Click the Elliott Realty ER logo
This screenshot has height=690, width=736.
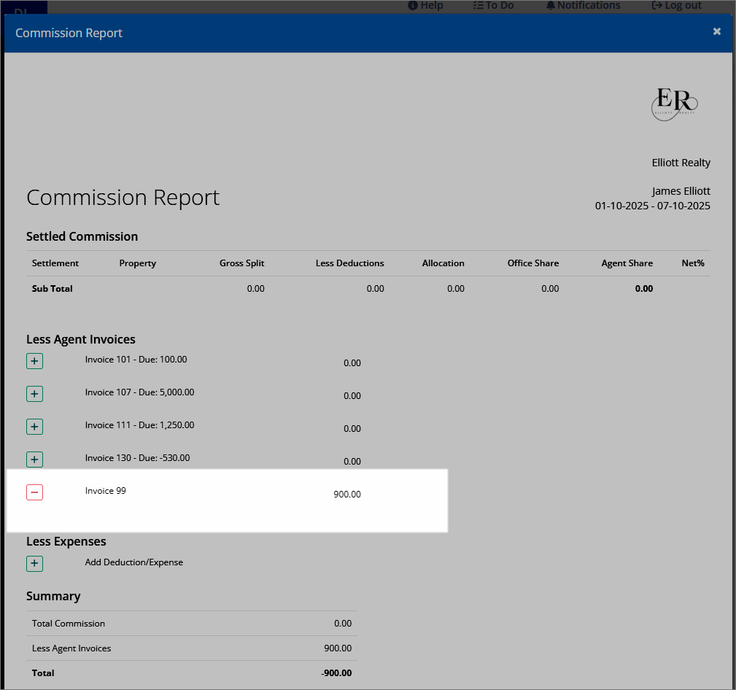pyautogui.click(x=675, y=104)
